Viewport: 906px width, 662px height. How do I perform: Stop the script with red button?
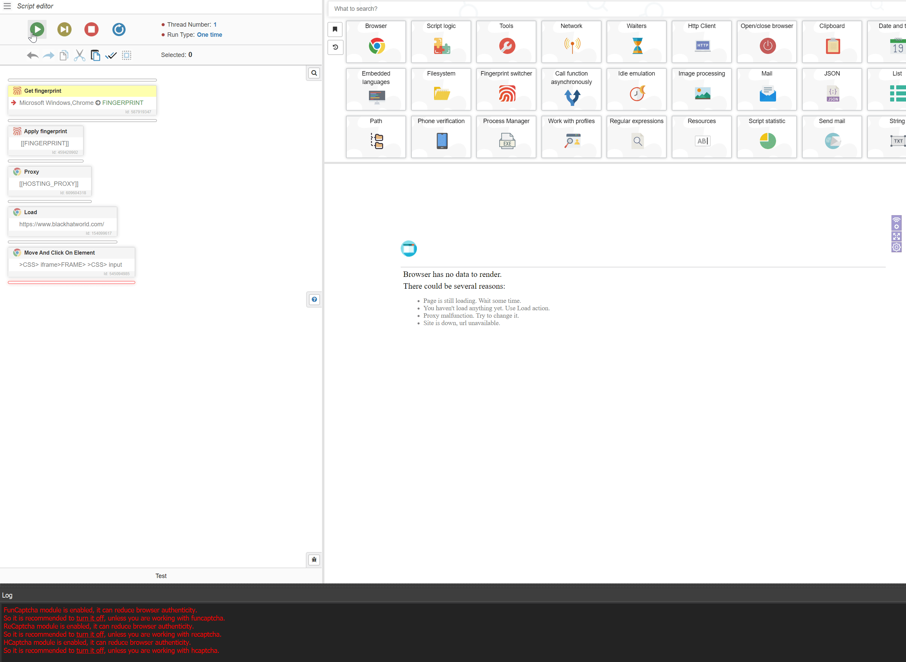[x=91, y=29]
